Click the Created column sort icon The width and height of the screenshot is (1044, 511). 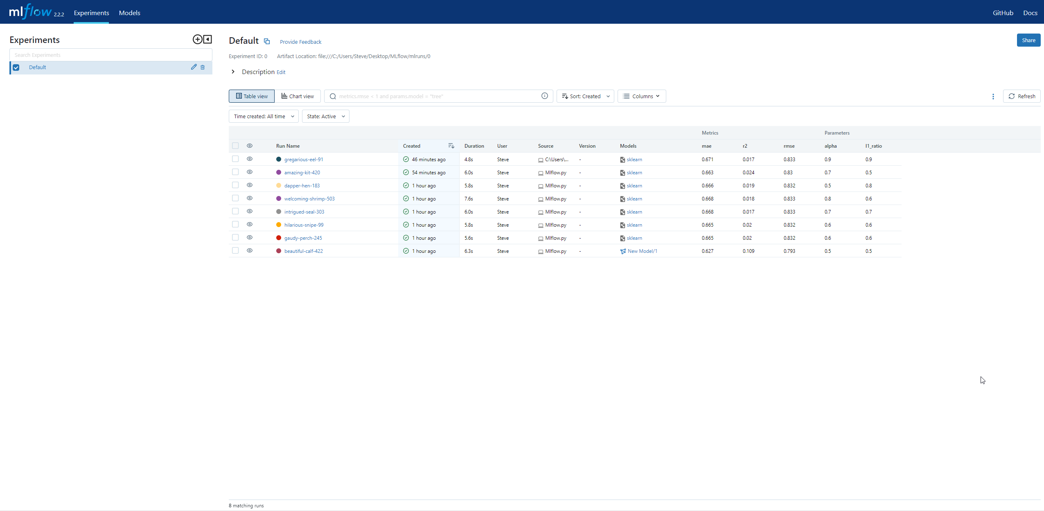[451, 146]
